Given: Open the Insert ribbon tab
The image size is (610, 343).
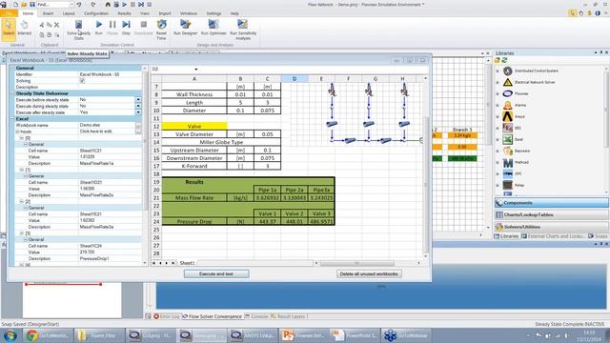Looking at the screenshot, I should (49, 13).
